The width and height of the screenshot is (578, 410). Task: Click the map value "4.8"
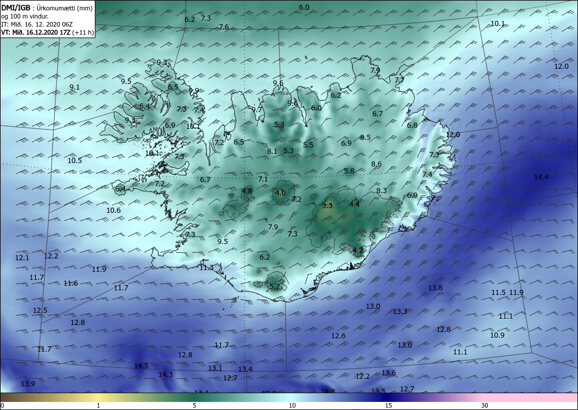(x=247, y=191)
